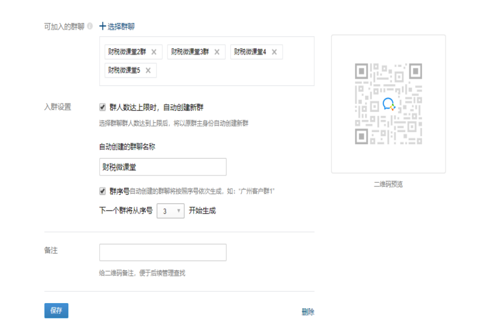Remove 财税微课堂2群 using its X icon
The image size is (487, 328).
[x=154, y=52]
